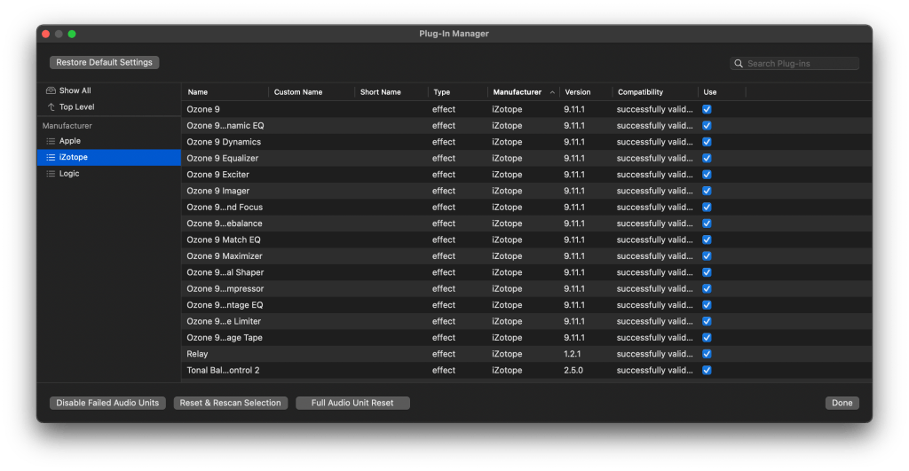
Task: Click Disable Failed Audio Units button
Action: (x=107, y=403)
